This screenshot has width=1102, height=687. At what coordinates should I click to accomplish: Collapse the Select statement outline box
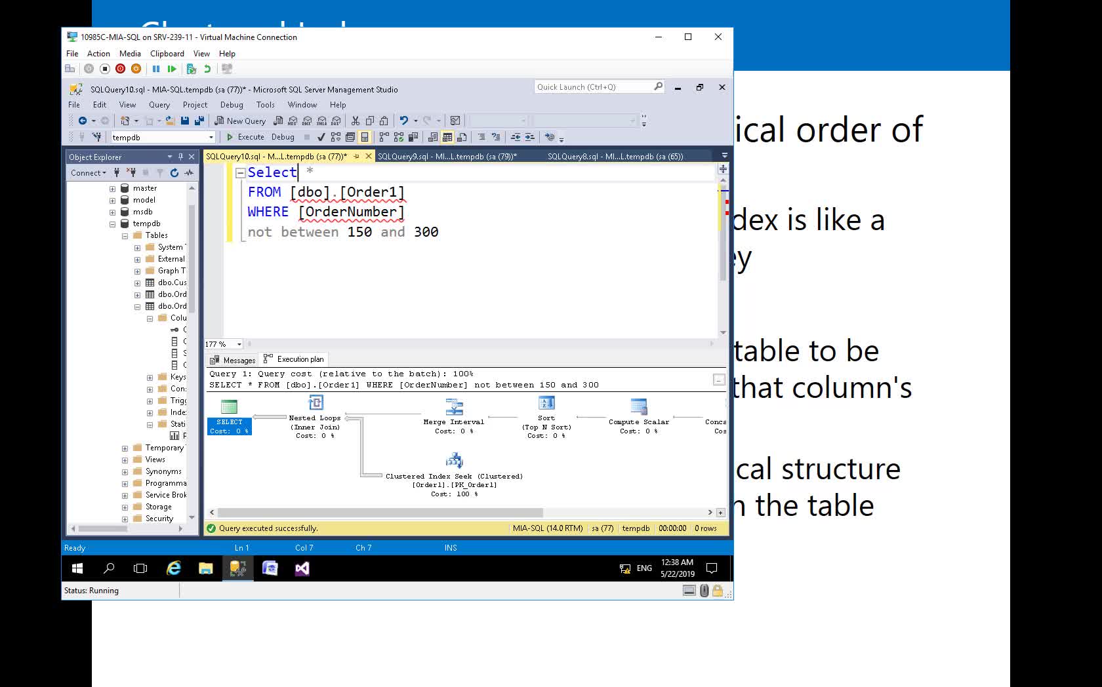(x=241, y=173)
